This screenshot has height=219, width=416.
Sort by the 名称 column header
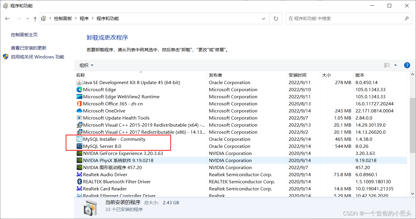pos(140,75)
